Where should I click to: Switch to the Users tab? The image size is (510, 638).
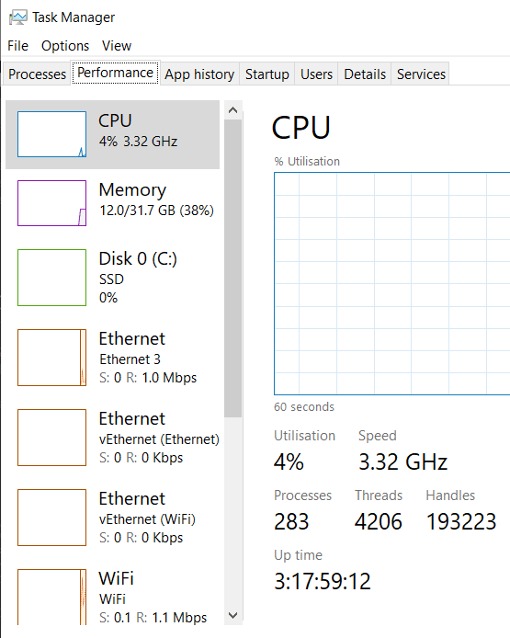(316, 74)
